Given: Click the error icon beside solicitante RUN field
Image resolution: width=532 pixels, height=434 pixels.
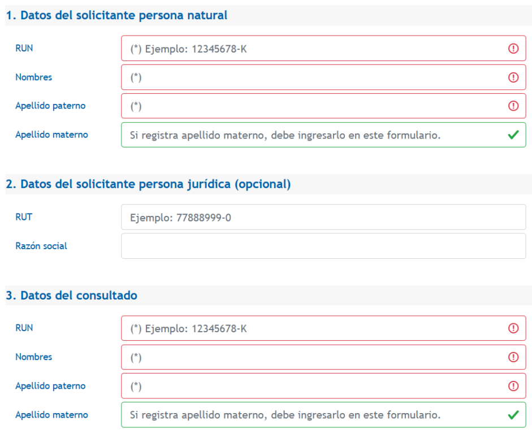Looking at the screenshot, I should 513,48.
